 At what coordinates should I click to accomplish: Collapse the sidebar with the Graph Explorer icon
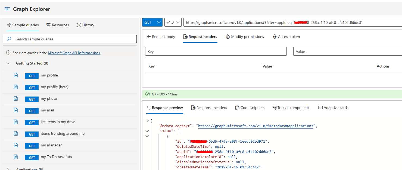coord(7,9)
